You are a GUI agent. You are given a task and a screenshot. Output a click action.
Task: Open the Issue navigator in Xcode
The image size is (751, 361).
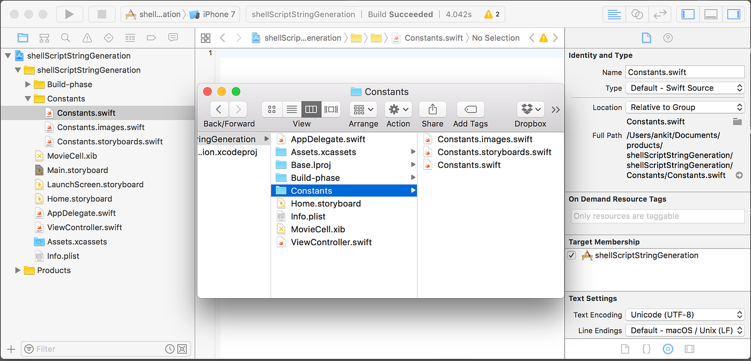point(86,38)
